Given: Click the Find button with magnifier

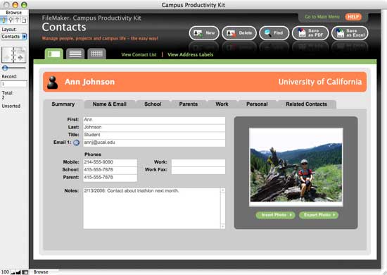Looking at the screenshot, I should [274, 33].
